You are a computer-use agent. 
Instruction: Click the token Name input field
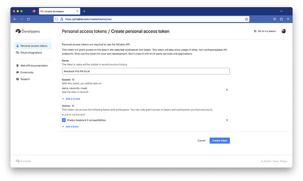click(146, 71)
